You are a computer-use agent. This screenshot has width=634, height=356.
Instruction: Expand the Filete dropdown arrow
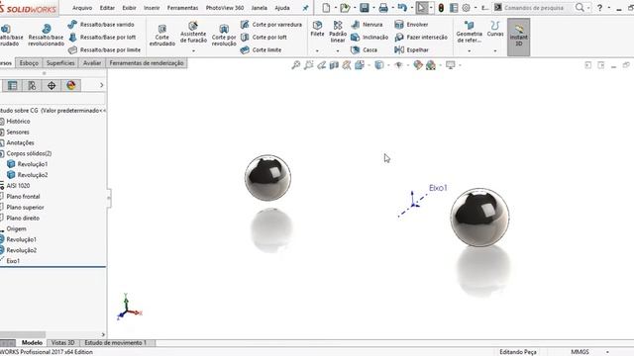[317, 50]
